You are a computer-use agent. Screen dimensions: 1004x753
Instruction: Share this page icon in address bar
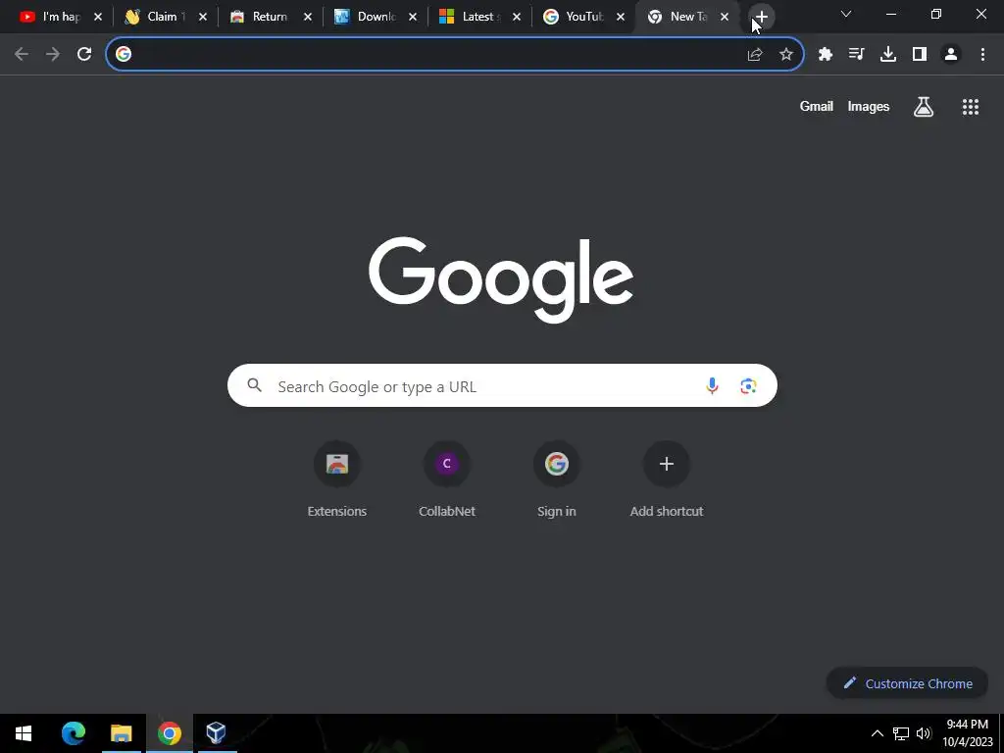point(755,55)
